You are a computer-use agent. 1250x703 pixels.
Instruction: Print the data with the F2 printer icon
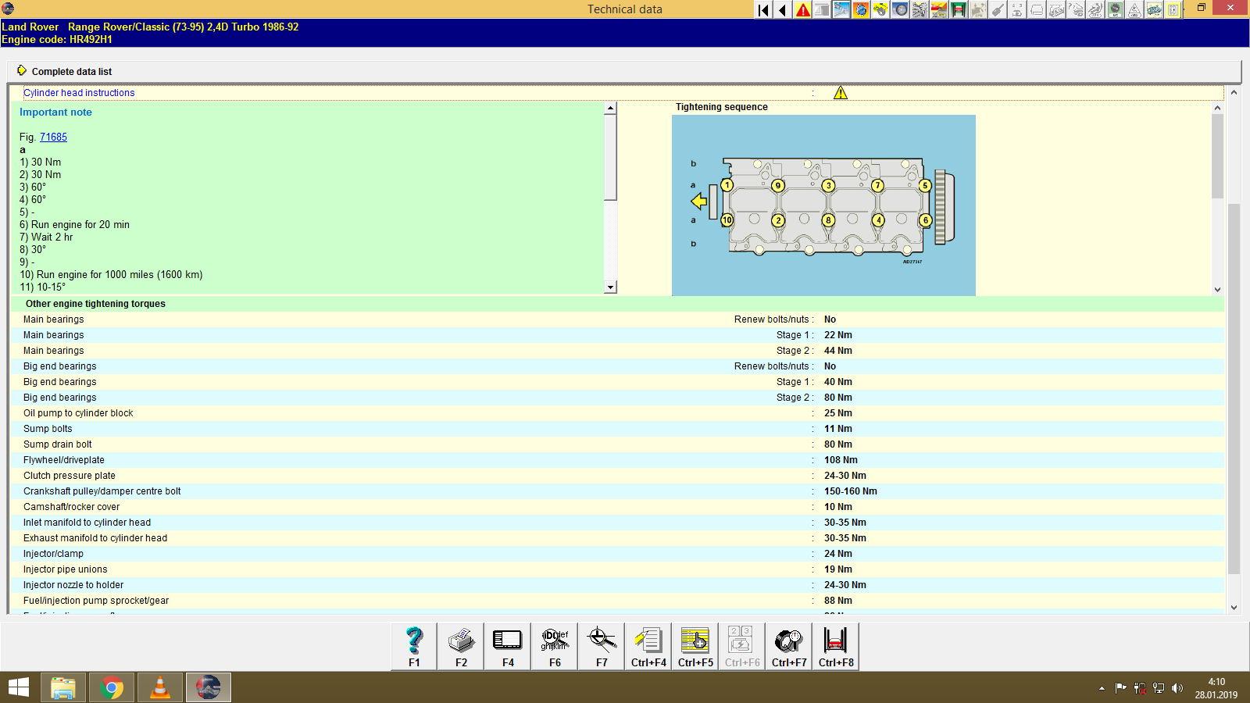click(x=460, y=646)
